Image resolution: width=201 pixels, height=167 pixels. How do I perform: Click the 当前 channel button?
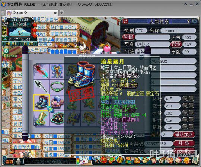pyautogui.click(x=9, y=161)
